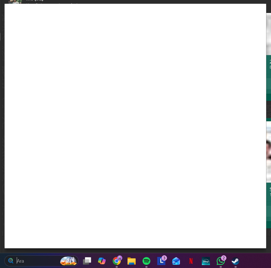Open the blue L app with badge 3
Image resolution: width=271 pixels, height=268 pixels.
click(161, 261)
